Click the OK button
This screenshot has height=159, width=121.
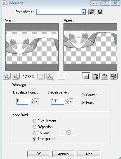pos(38,154)
